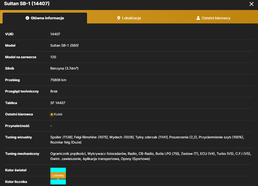The height and width of the screenshot is (186, 258).
Task: Open the Ostatni kierowcy tab
Action: (213, 18)
